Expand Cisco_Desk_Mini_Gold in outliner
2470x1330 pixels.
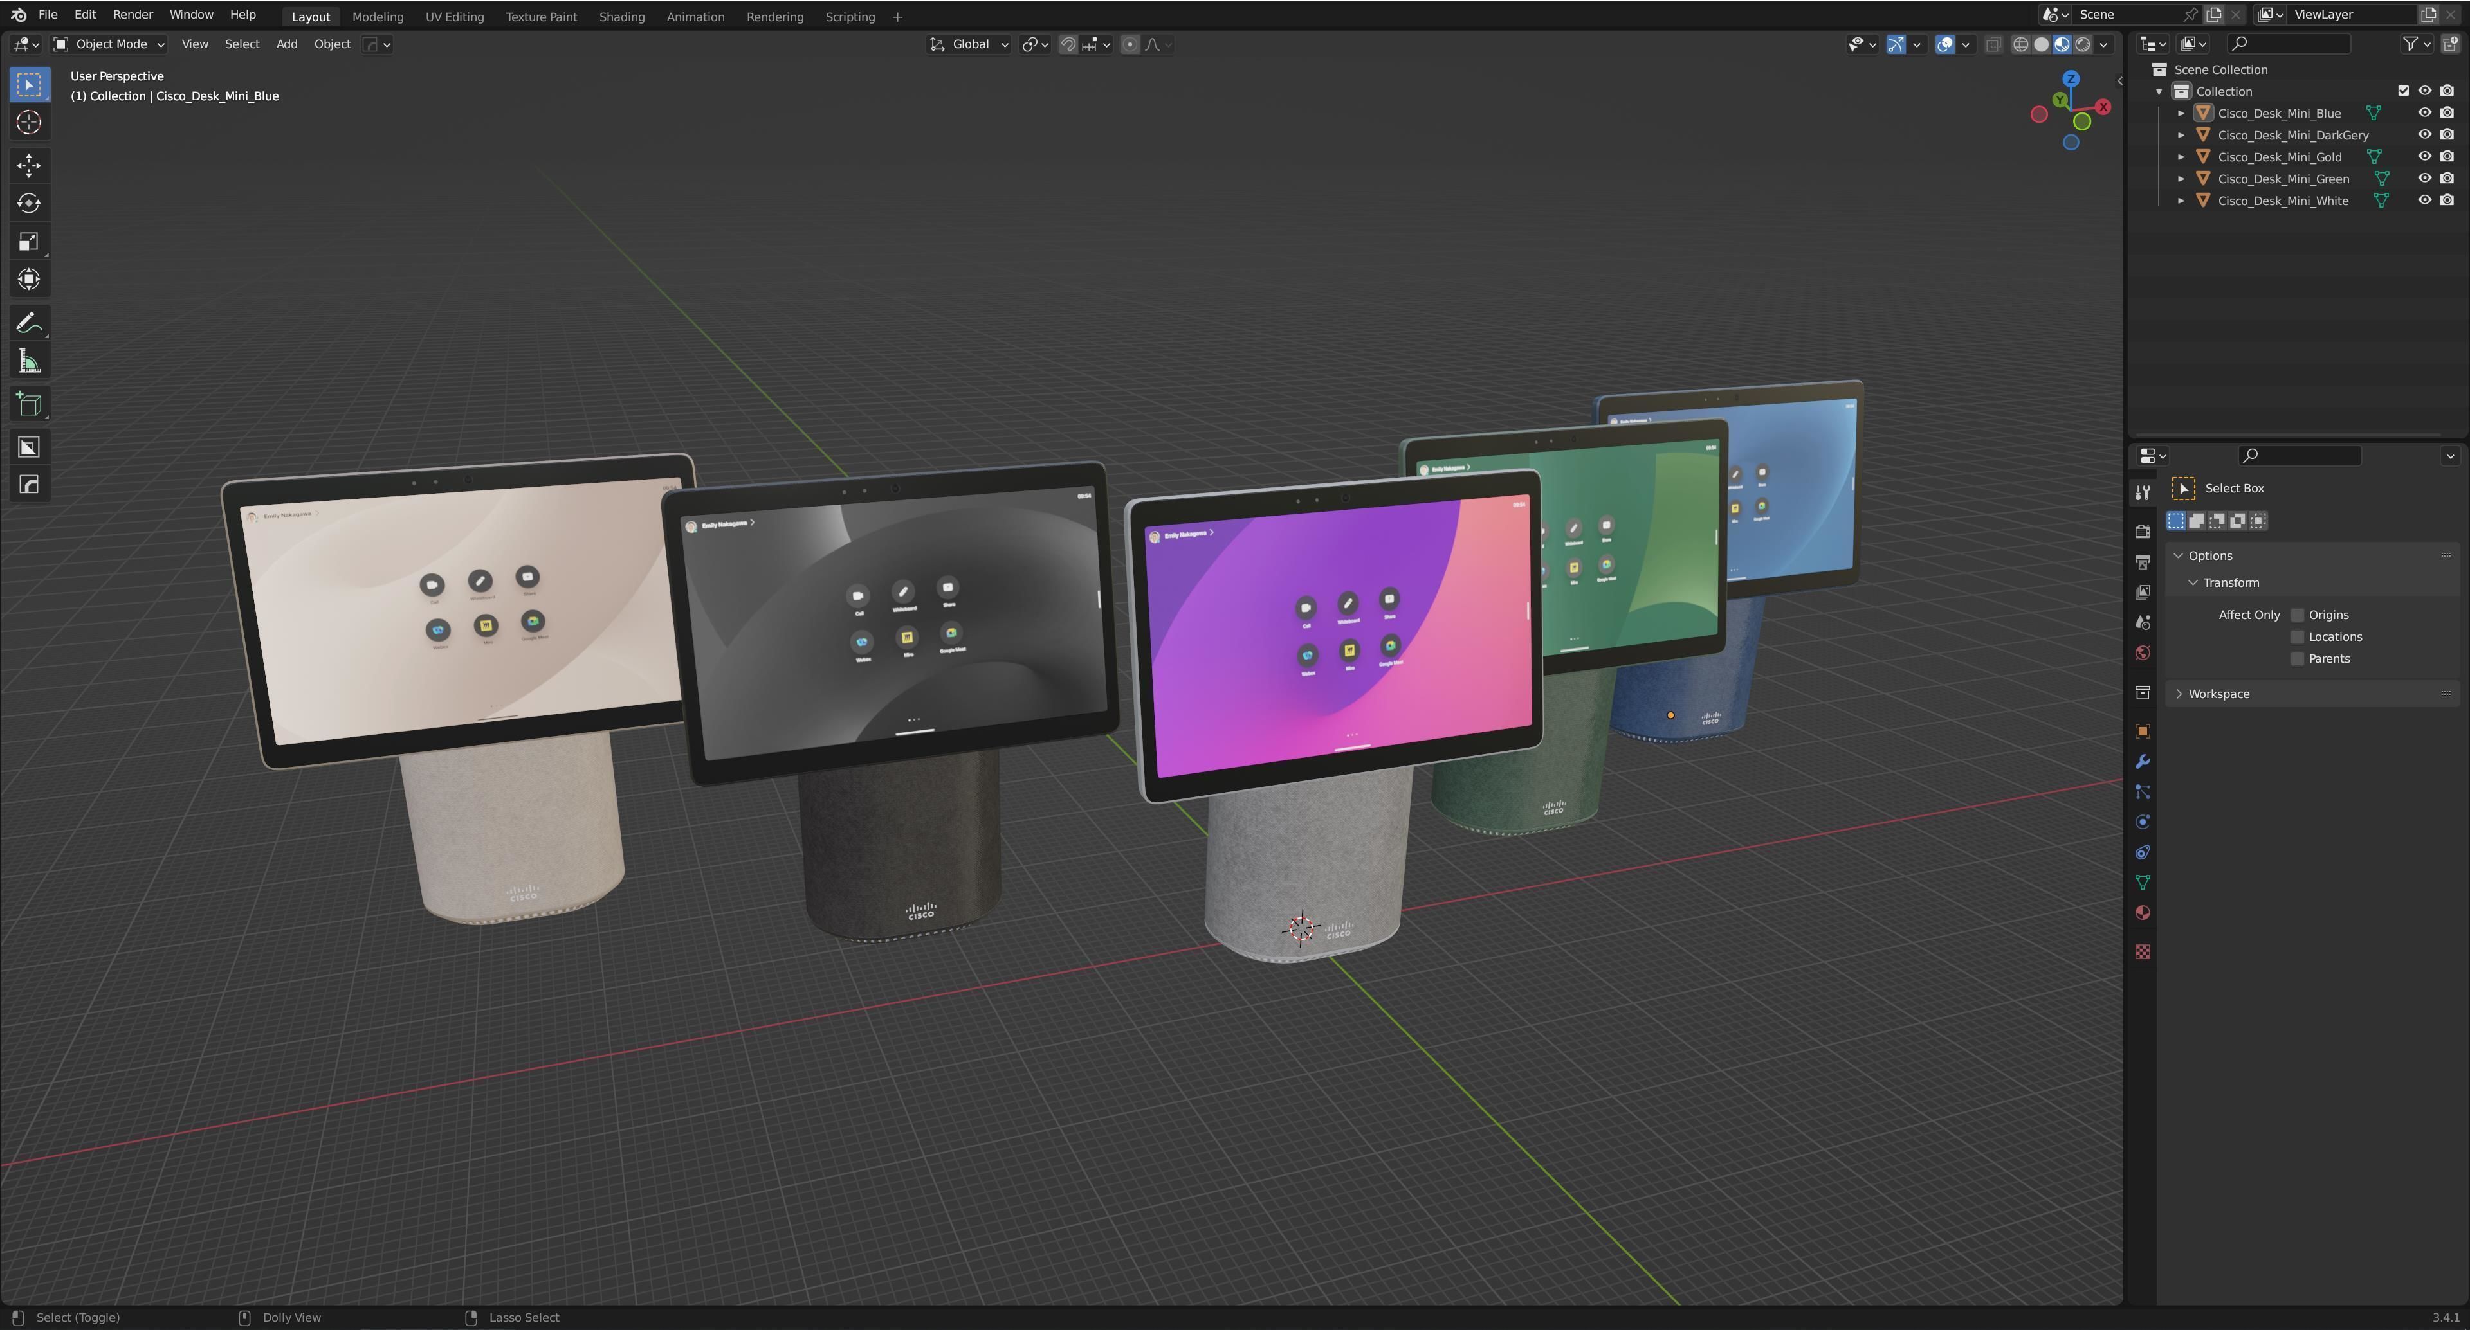pyautogui.click(x=2181, y=157)
